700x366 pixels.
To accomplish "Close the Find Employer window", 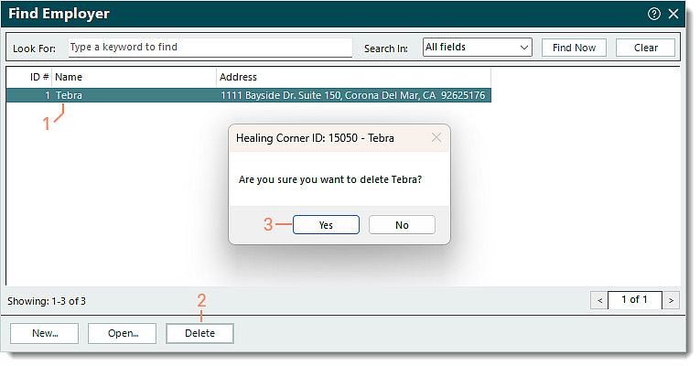I will click(x=673, y=14).
